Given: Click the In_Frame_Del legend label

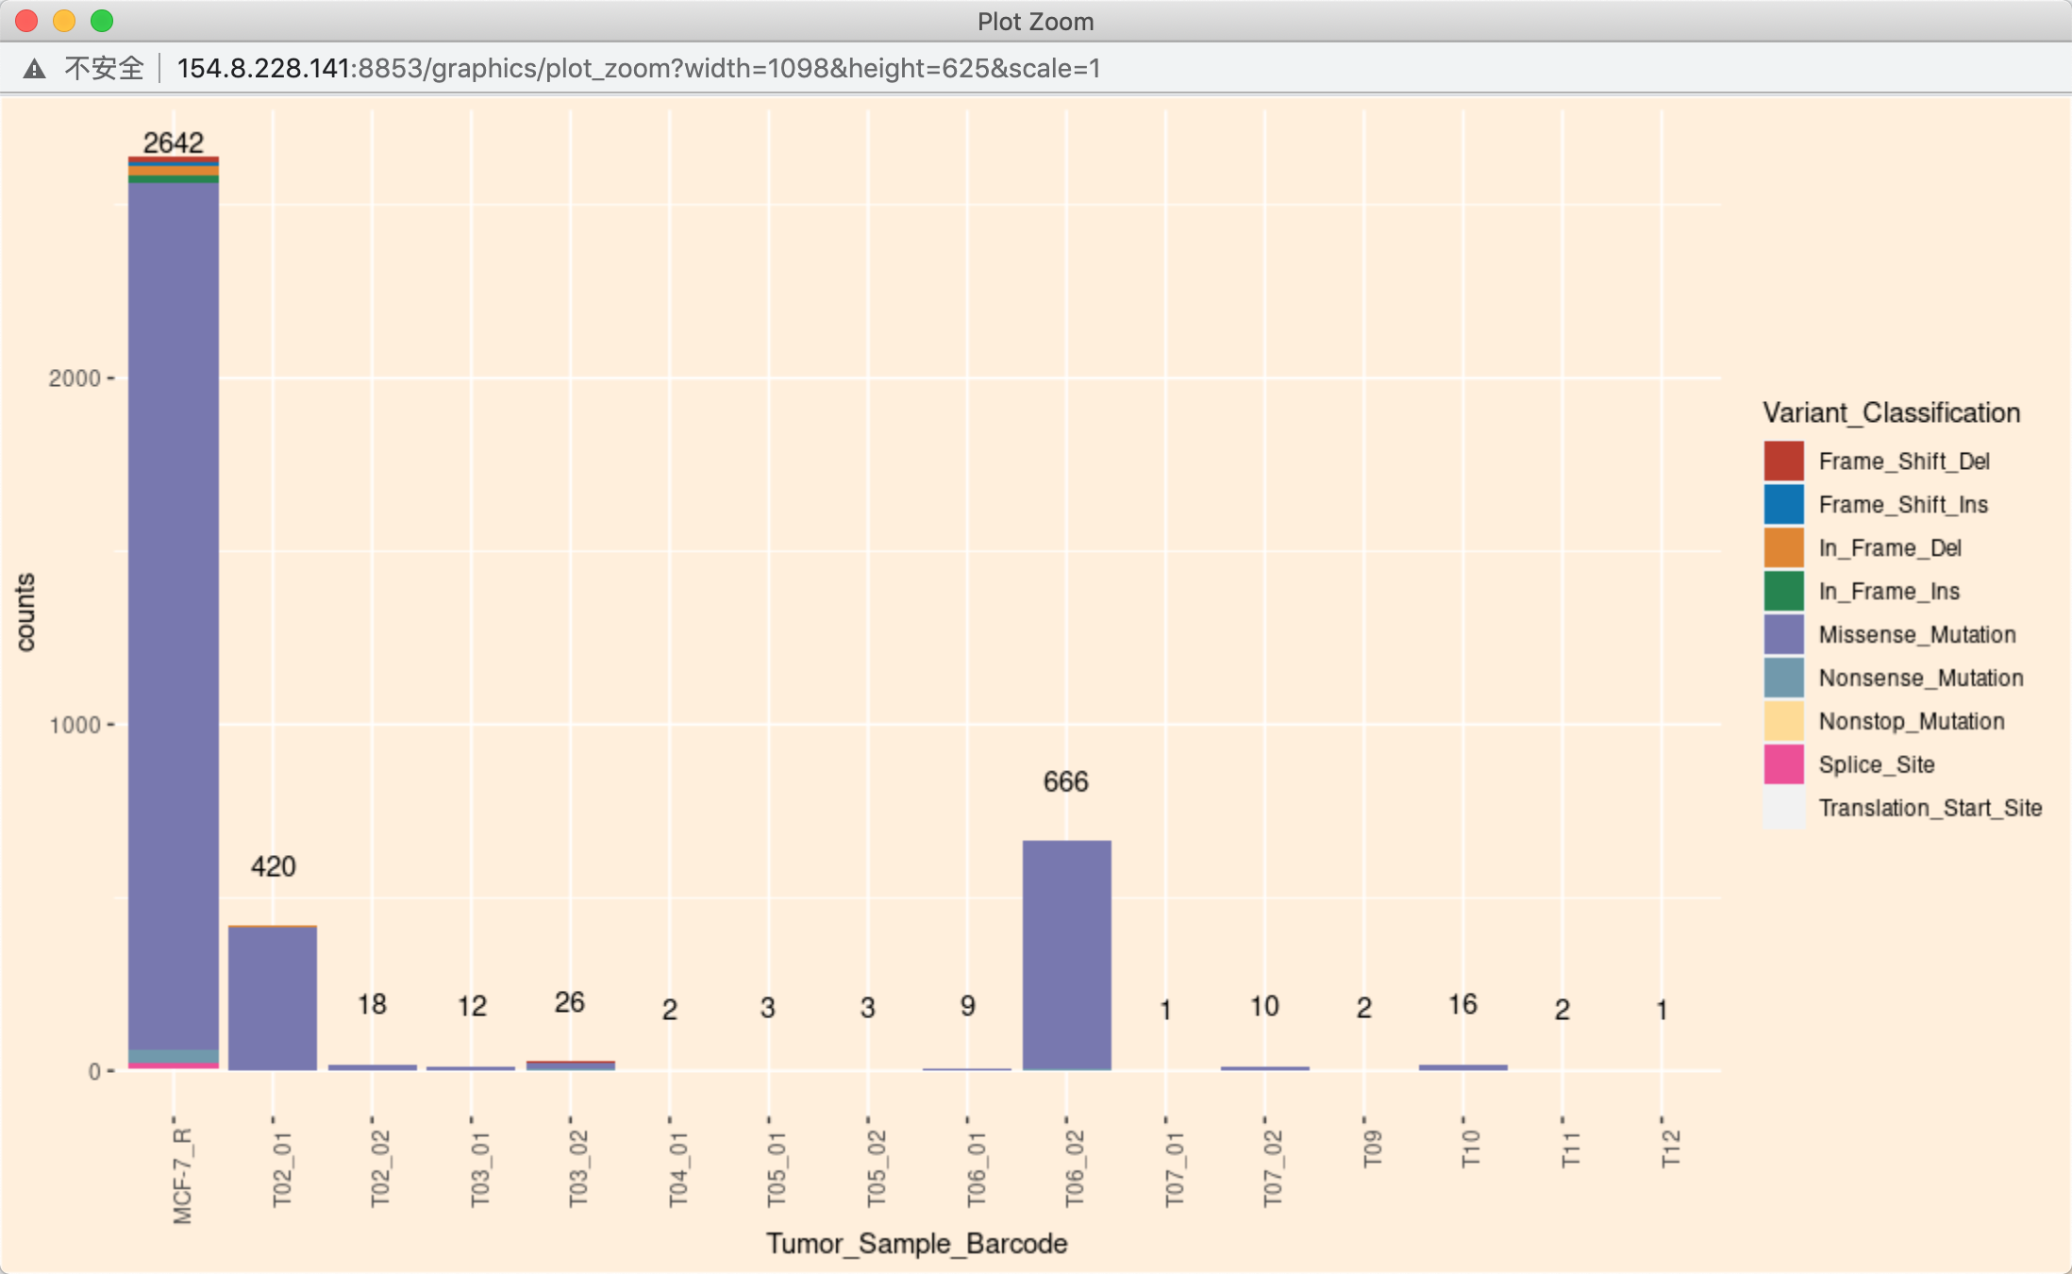Looking at the screenshot, I should [1890, 548].
